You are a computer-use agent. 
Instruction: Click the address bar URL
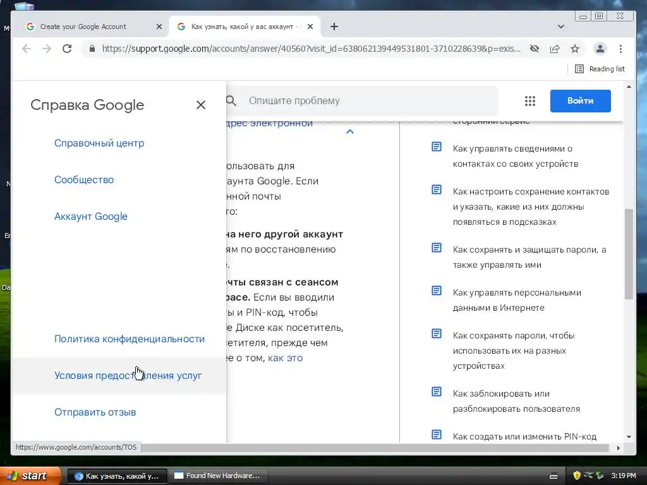pos(311,49)
